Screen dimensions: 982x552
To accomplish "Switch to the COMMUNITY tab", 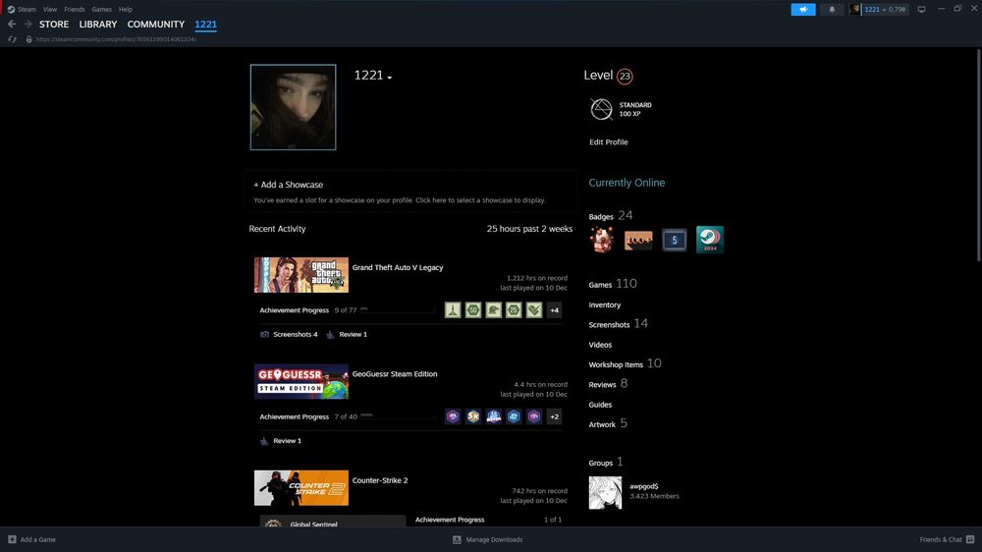I will click(x=156, y=24).
